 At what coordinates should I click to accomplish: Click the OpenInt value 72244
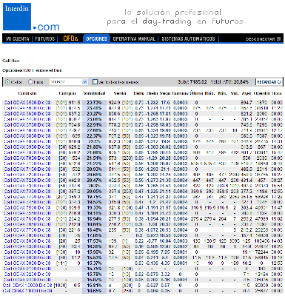(262, 252)
